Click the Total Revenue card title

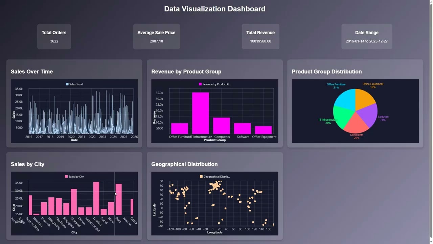(260, 33)
